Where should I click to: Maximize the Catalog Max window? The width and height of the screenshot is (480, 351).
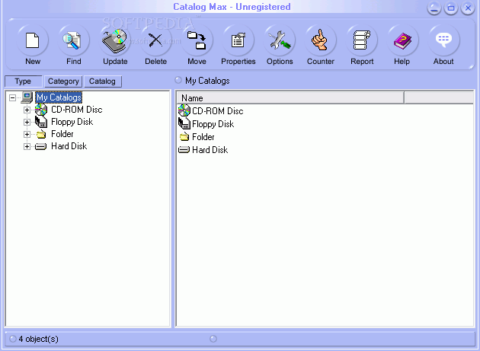coord(451,8)
